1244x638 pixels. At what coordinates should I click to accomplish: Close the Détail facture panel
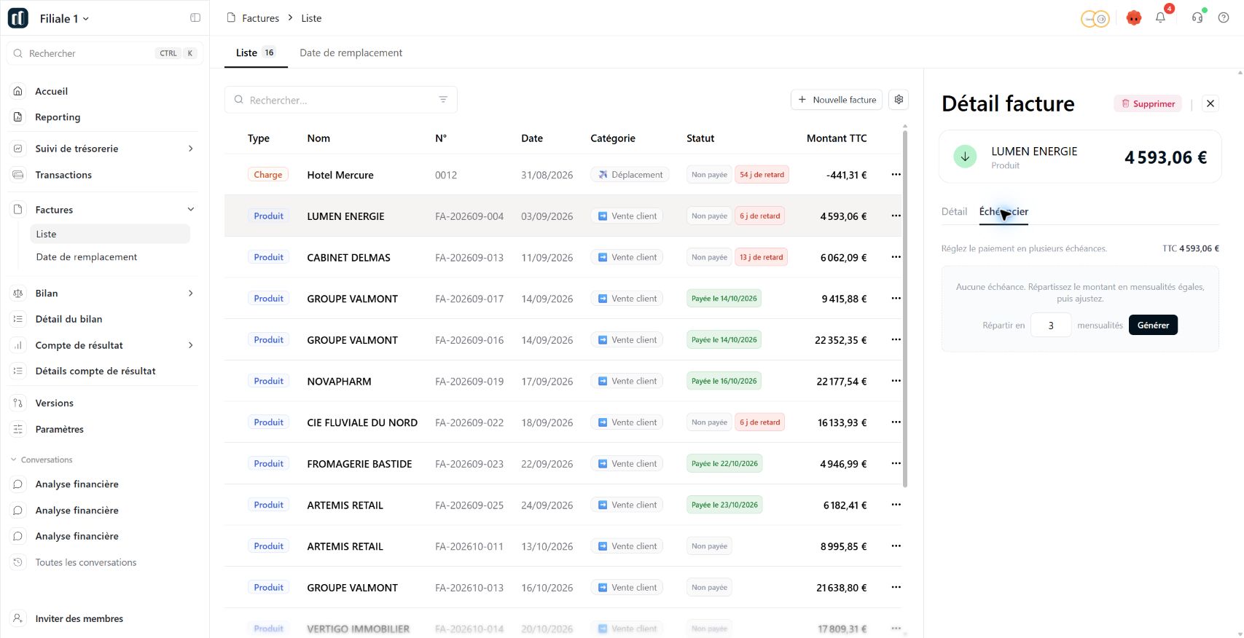pos(1210,103)
